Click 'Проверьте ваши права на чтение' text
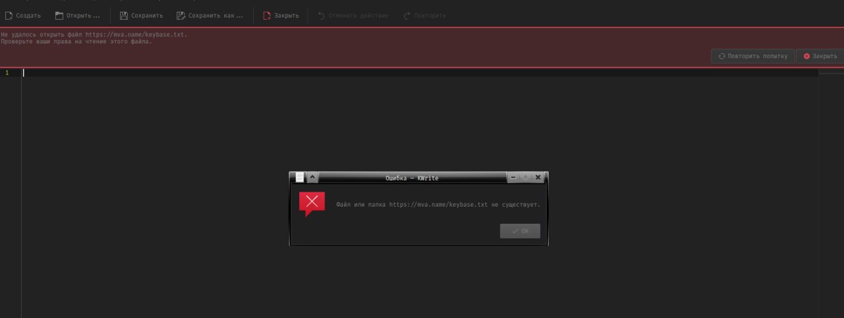 coord(76,41)
